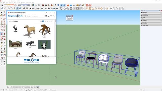Activate the Line pencil tool
Viewport: 162px width, 91px height.
tap(2, 19)
